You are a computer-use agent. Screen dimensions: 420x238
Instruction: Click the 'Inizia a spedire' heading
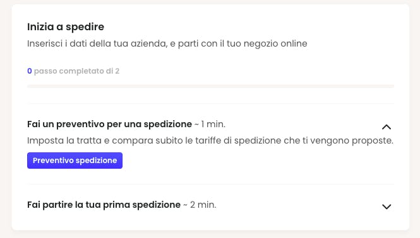pyautogui.click(x=66, y=26)
